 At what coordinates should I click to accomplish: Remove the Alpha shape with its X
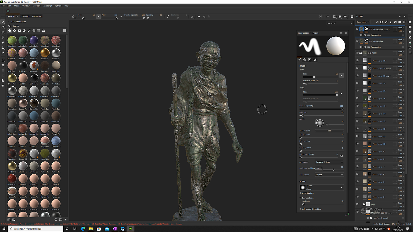[341, 188]
